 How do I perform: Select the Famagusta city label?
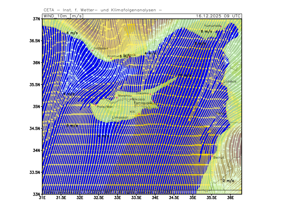[x=143, y=103]
